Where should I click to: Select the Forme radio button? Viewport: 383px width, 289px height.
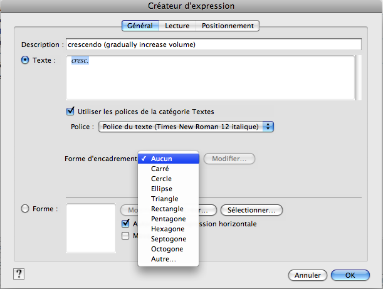[x=26, y=209]
